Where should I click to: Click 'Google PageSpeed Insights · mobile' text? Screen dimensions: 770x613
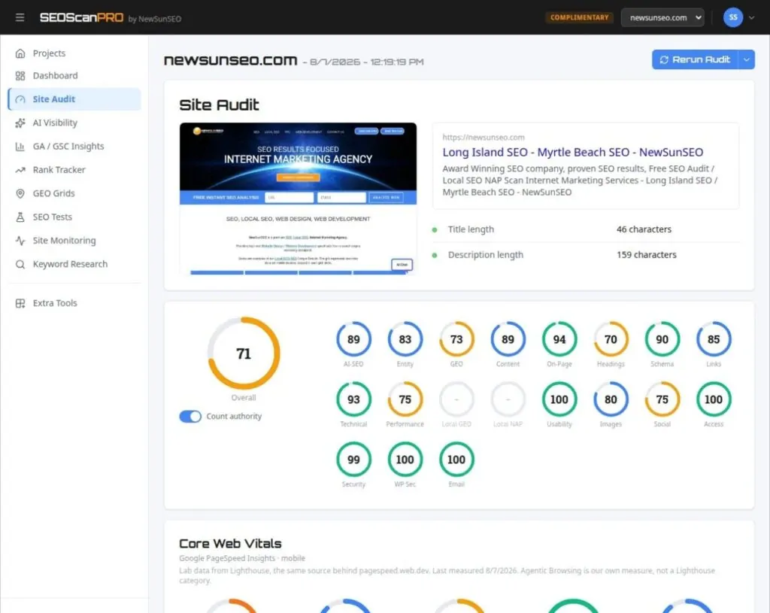point(242,559)
